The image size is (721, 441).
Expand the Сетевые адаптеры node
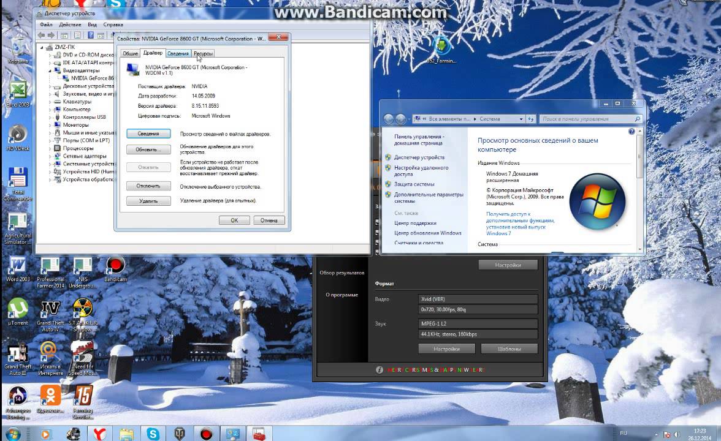point(50,156)
